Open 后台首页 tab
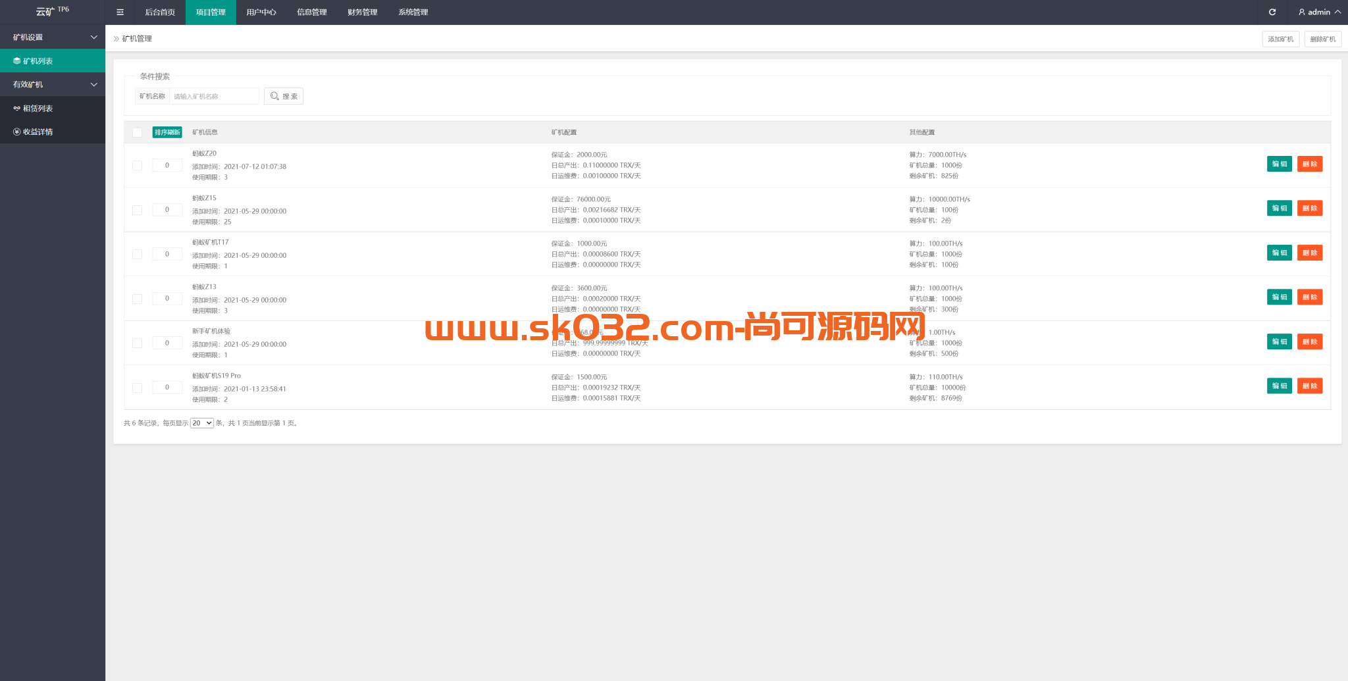This screenshot has width=1348, height=681. coord(160,12)
